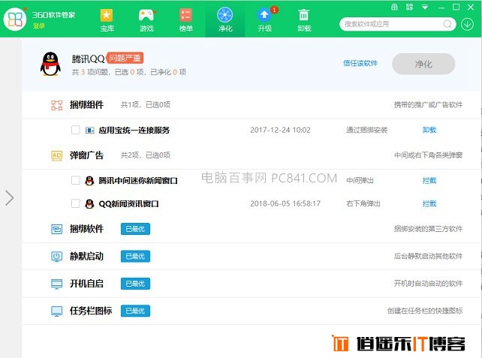Click the grid apps icon in title bar
The width and height of the screenshot is (482, 358).
(409, 7)
